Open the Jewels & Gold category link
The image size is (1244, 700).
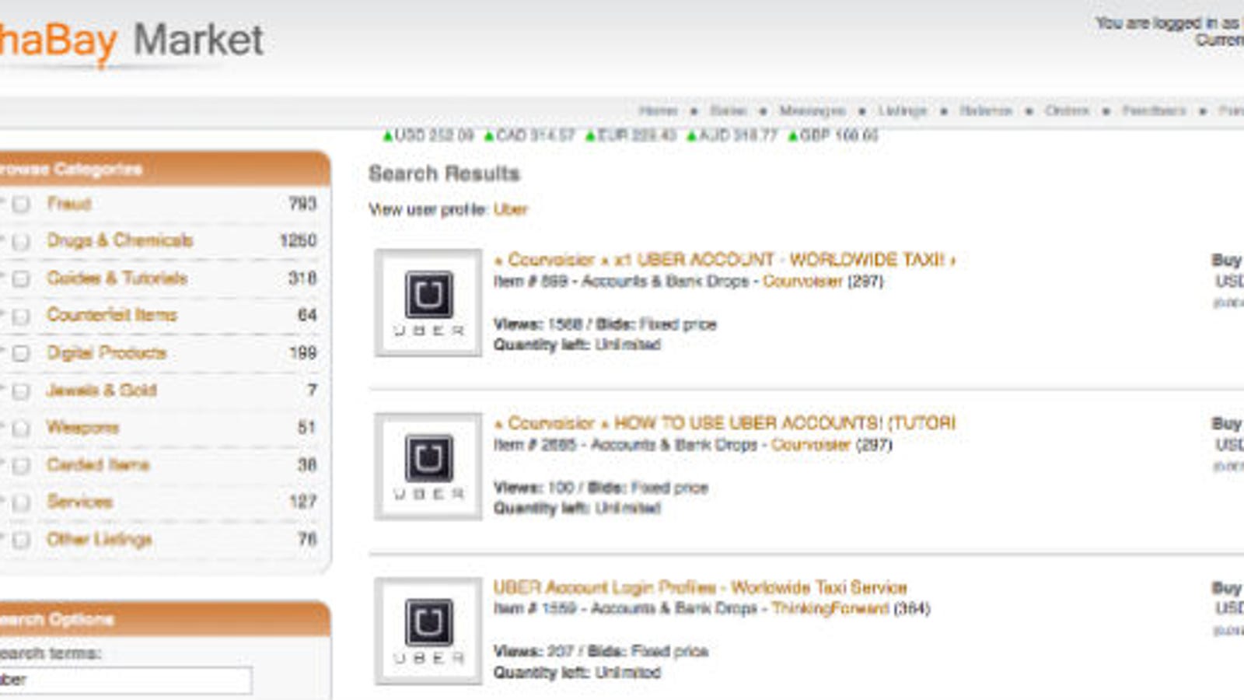101,390
